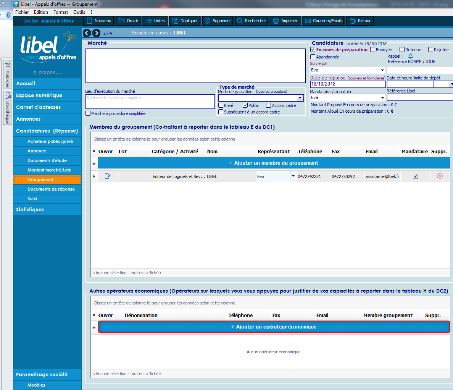This screenshot has height=390, width=453.
Task: Open Carnet d'adresses section
Action: pos(47,107)
